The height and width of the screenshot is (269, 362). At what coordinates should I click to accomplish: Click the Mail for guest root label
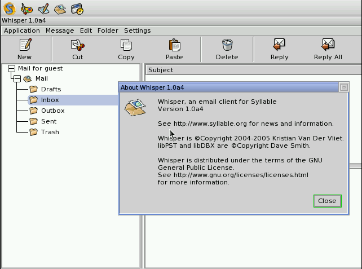[40, 68]
